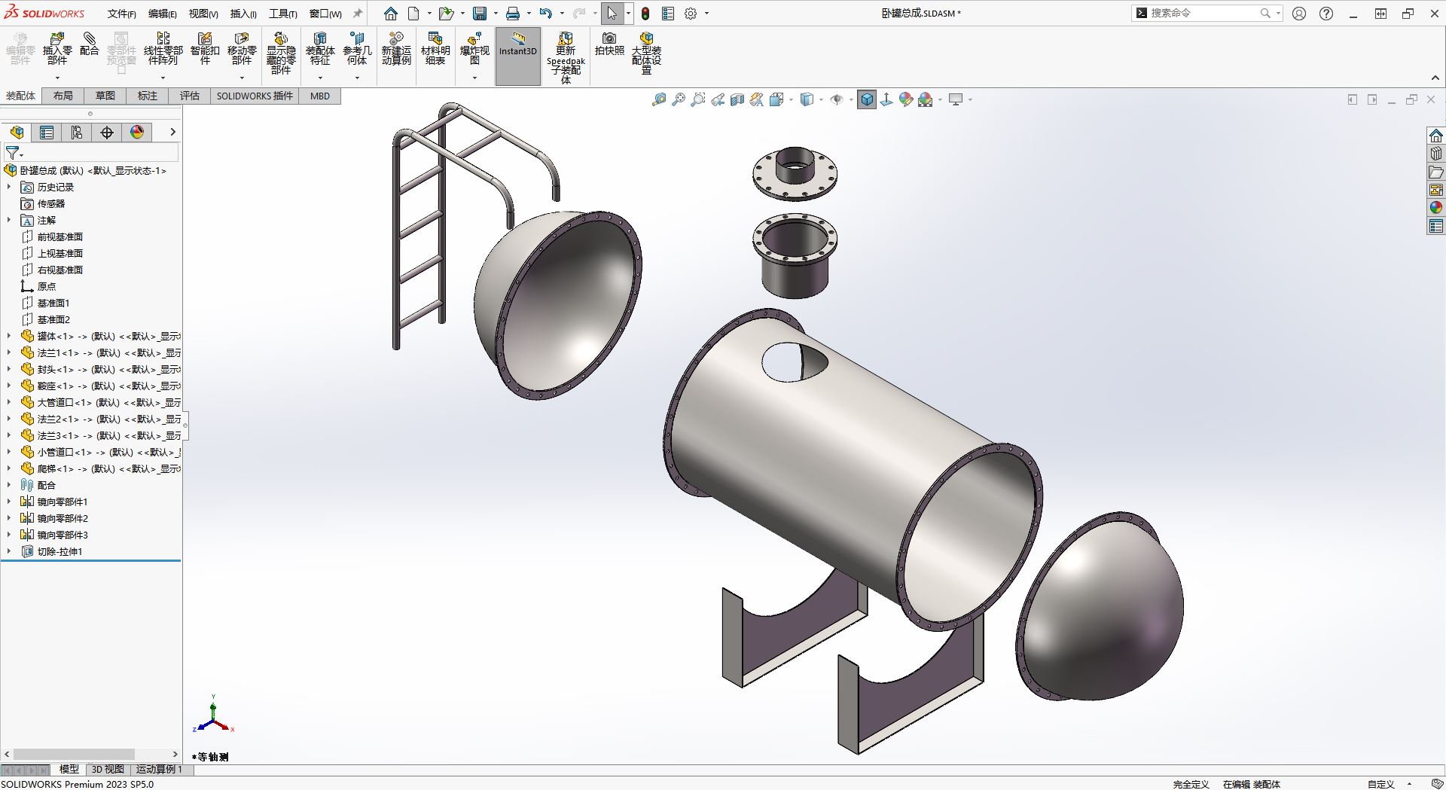Click the Section View icon

pos(737,99)
